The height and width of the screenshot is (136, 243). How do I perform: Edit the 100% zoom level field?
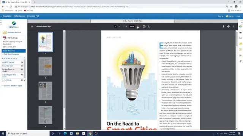pyautogui.click(x=132, y=26)
